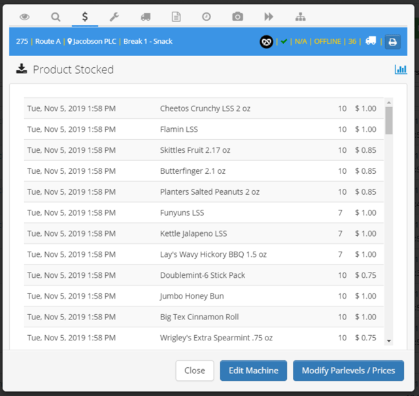Open the eye overview tab
Image resolution: width=419 pixels, height=396 pixels.
coord(25,17)
